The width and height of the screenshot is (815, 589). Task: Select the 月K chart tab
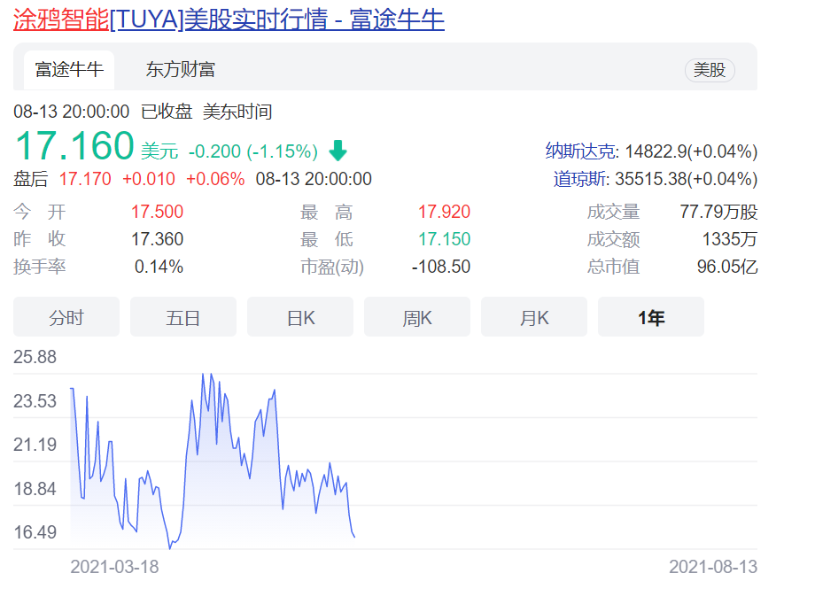click(534, 317)
